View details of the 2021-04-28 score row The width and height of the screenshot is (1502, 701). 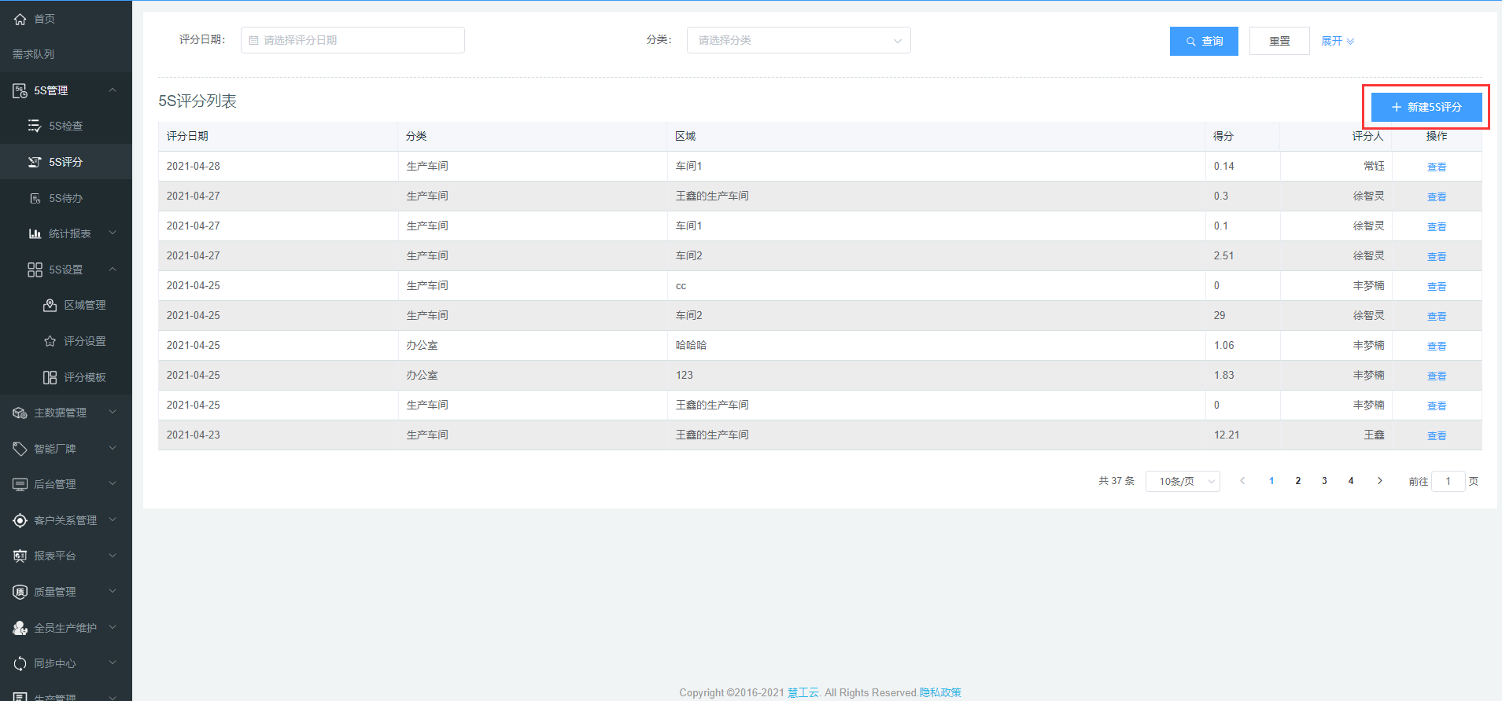(1436, 167)
